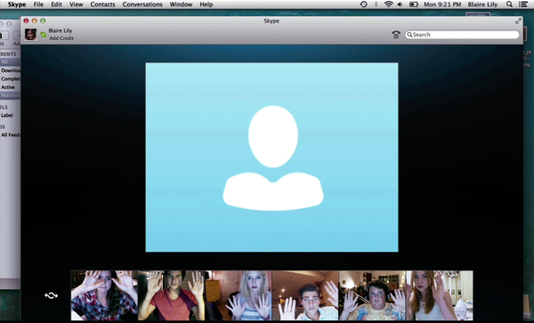
Task: Open the Notification Center list icon
Action: point(522,4)
